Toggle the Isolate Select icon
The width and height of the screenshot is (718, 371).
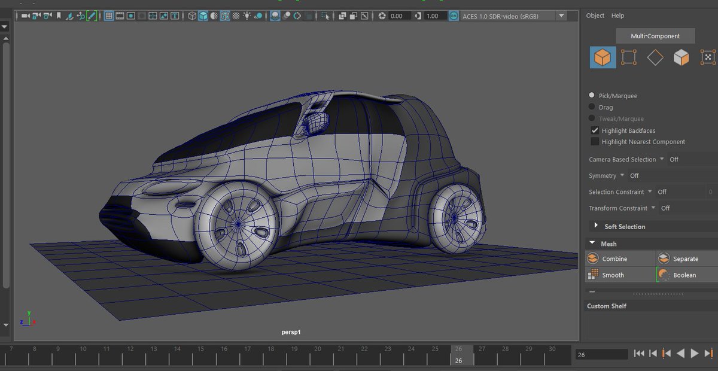click(x=325, y=16)
